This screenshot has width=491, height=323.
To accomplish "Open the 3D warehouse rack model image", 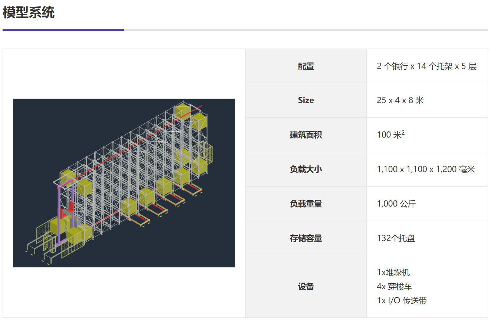I will pos(124,183).
